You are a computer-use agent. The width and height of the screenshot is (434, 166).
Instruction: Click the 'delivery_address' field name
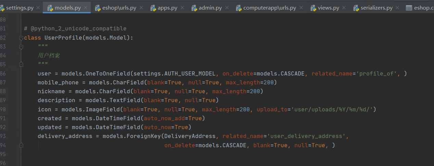pyautogui.click(x=65, y=136)
